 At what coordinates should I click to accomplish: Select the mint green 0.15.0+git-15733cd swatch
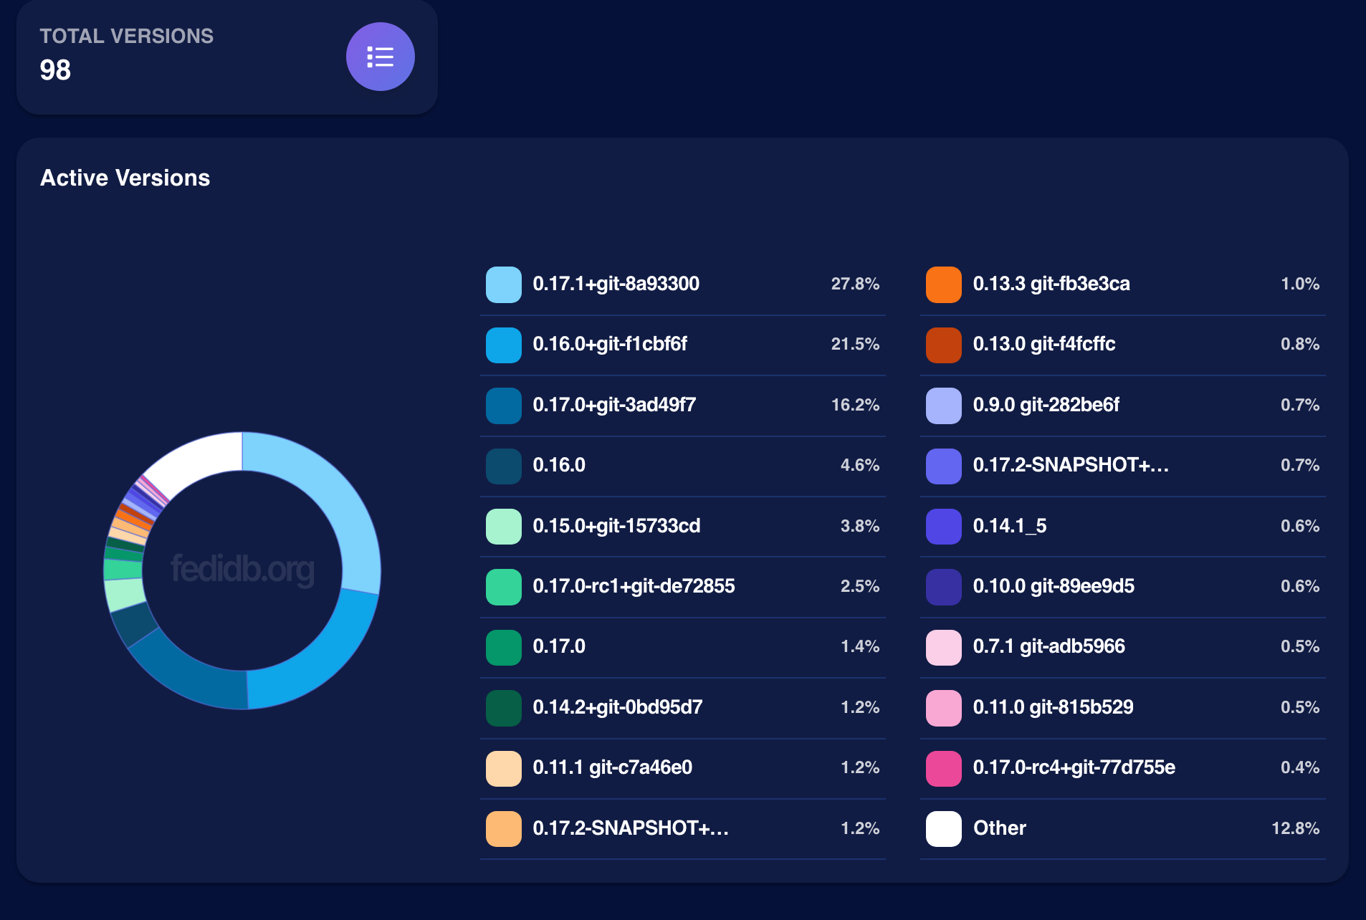pos(503,527)
